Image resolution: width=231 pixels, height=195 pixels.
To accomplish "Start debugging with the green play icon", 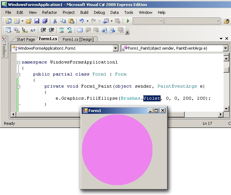I will tap(128, 21).
